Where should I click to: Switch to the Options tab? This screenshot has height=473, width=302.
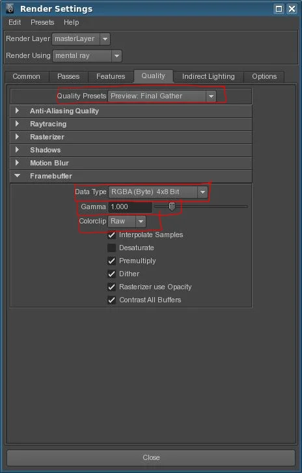[264, 76]
